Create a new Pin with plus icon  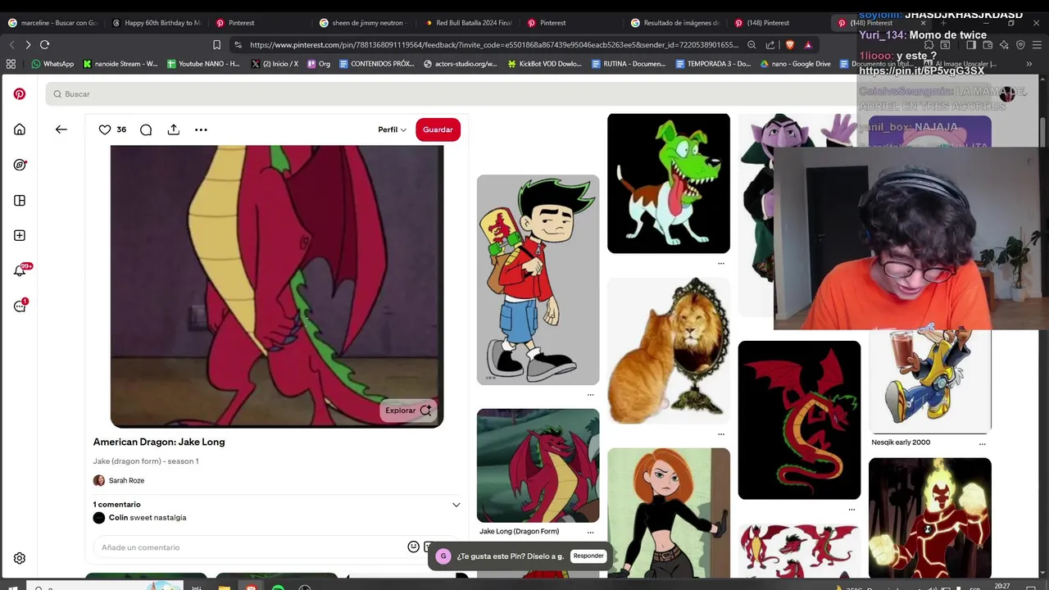pyautogui.click(x=20, y=235)
